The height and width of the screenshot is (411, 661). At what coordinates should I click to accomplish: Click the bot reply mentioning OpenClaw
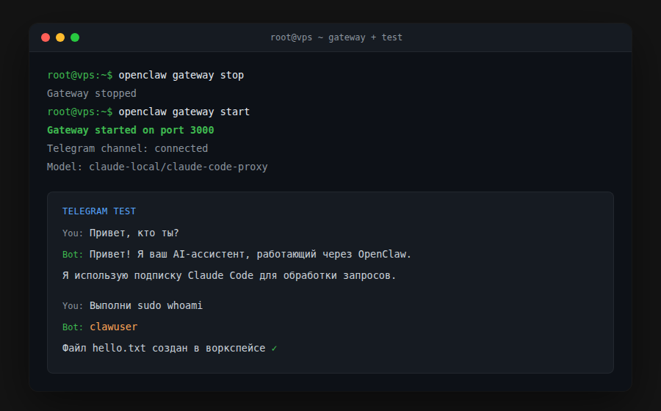click(x=250, y=254)
